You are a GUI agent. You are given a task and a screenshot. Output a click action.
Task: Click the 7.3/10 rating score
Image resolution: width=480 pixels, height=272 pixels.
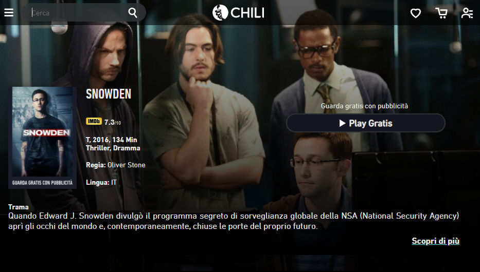pyautogui.click(x=112, y=123)
